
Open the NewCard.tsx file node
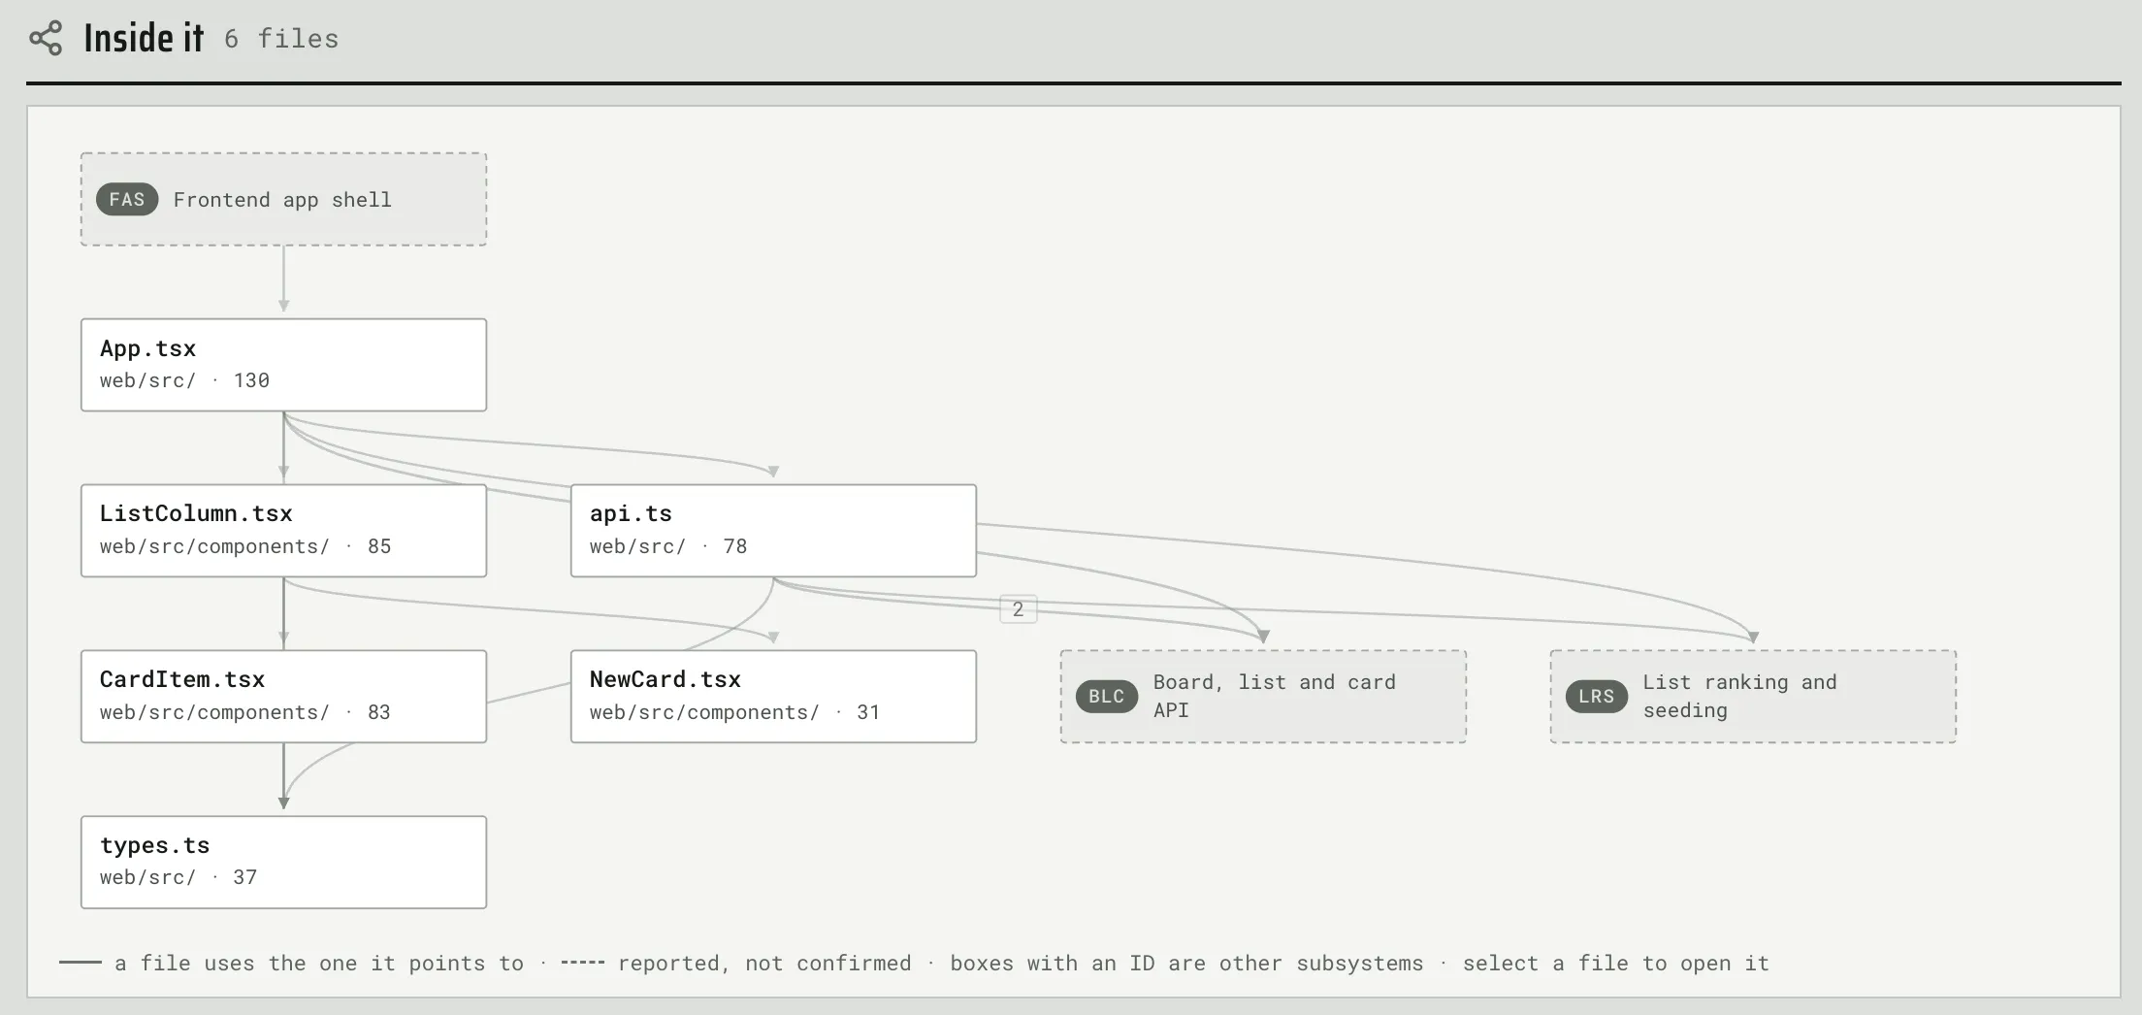[773, 697]
